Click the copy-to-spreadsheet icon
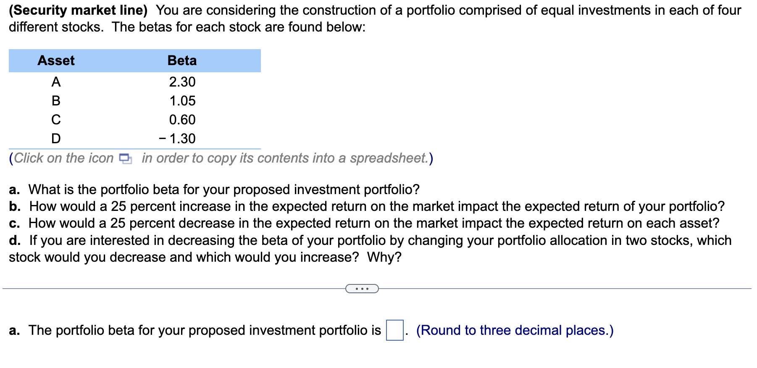Screen dimensions: 757x368 pyautogui.click(x=125, y=159)
